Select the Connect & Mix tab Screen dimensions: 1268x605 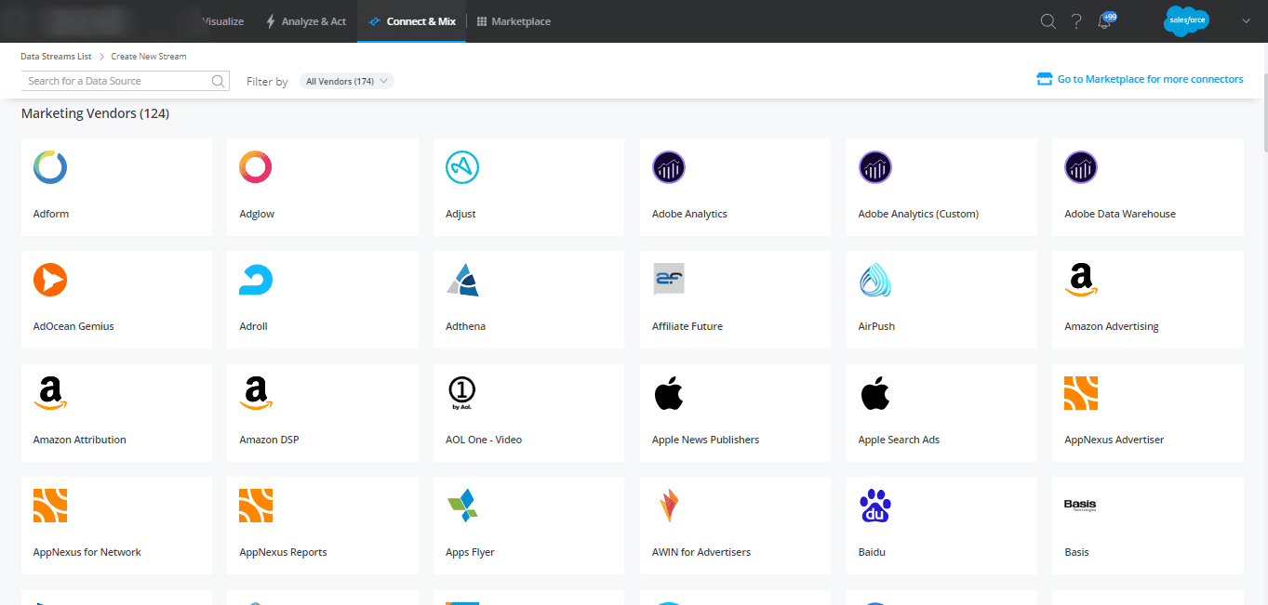pyautogui.click(x=412, y=21)
